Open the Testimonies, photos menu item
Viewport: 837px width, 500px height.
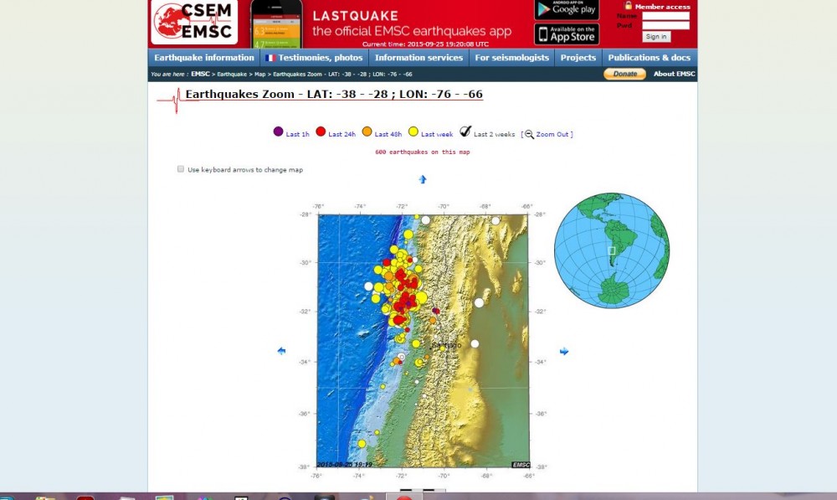[x=315, y=58]
